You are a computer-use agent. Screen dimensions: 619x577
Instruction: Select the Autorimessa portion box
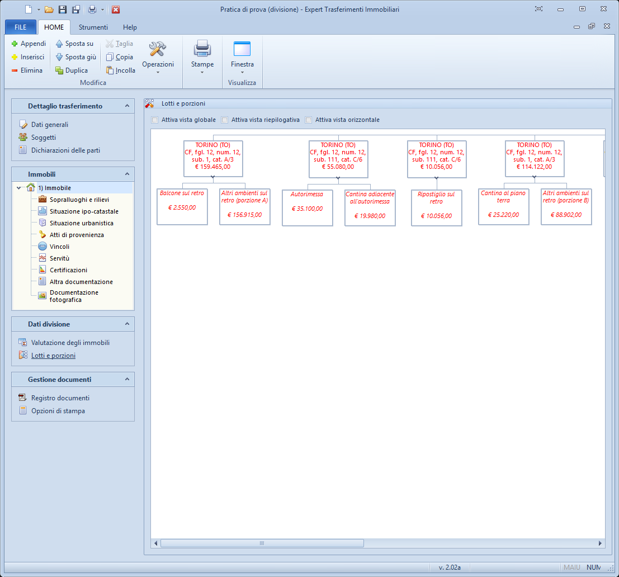pos(307,207)
